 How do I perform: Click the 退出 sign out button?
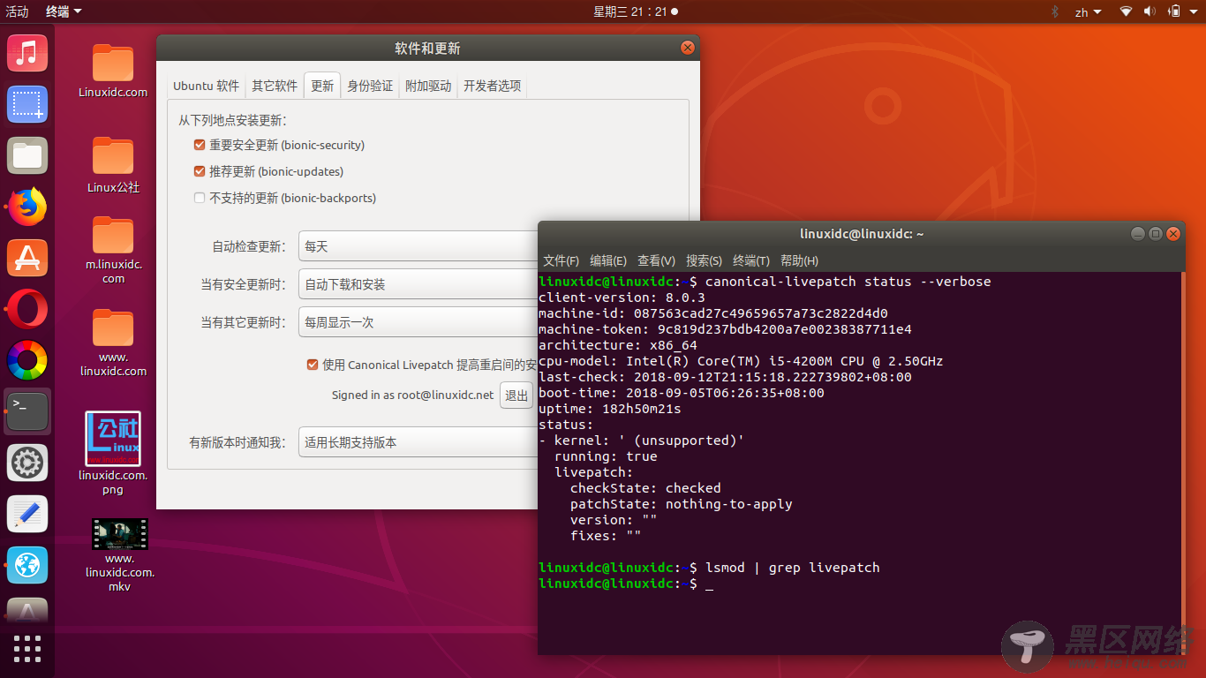click(516, 395)
